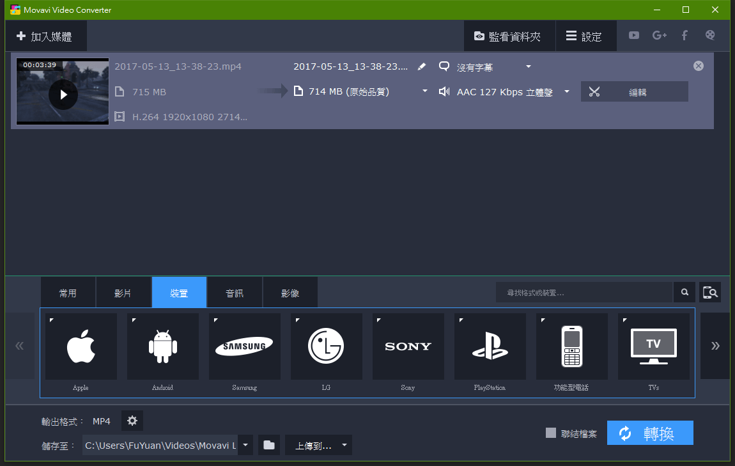
Task: Enable the 聯結檔案 checkbox
Action: tap(550, 433)
